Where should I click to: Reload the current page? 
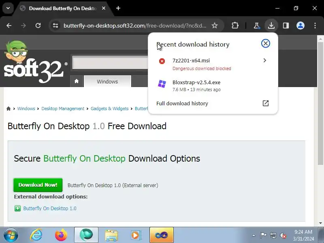(38, 26)
